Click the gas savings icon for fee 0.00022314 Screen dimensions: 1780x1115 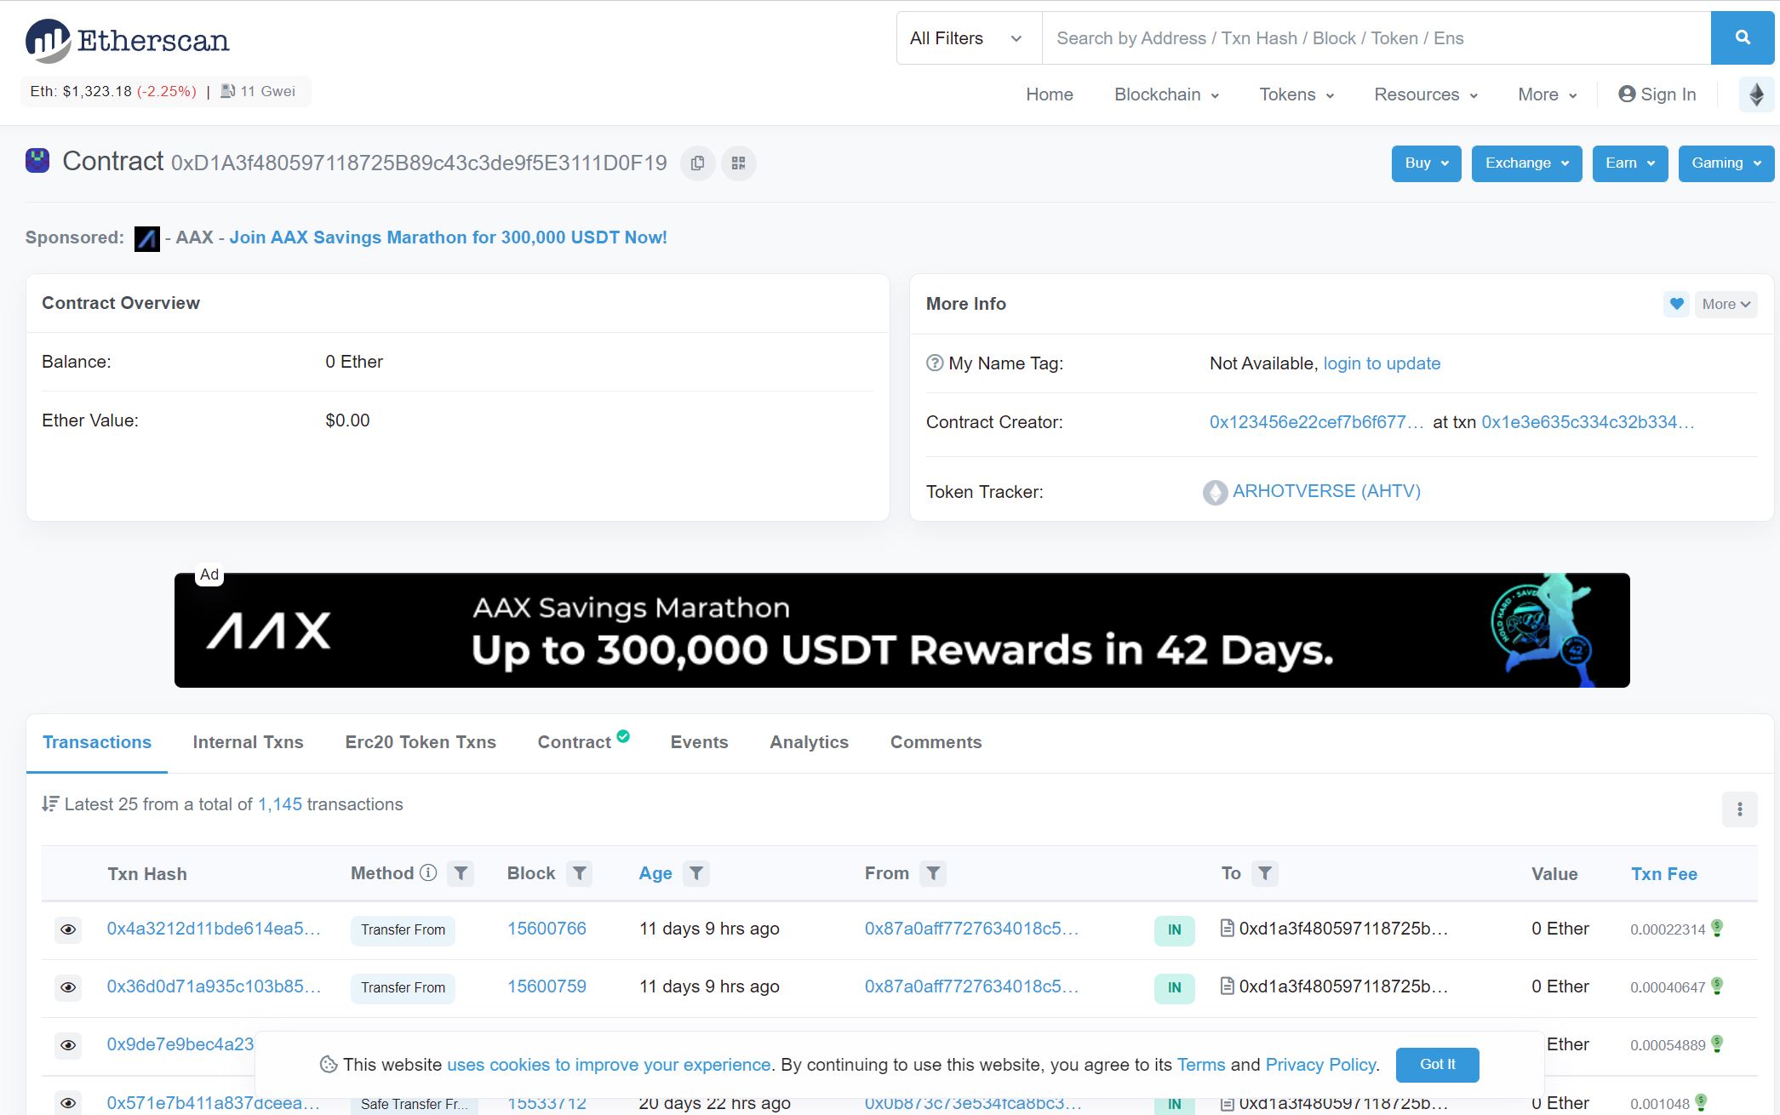(x=1717, y=928)
